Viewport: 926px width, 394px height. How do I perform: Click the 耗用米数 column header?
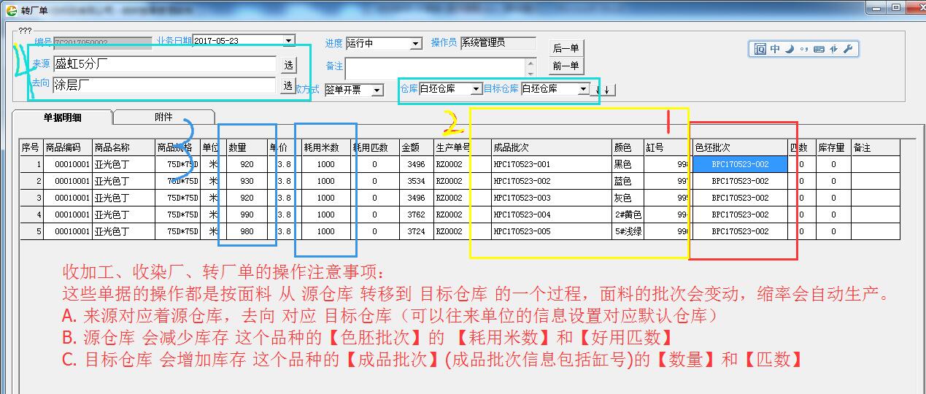click(326, 147)
